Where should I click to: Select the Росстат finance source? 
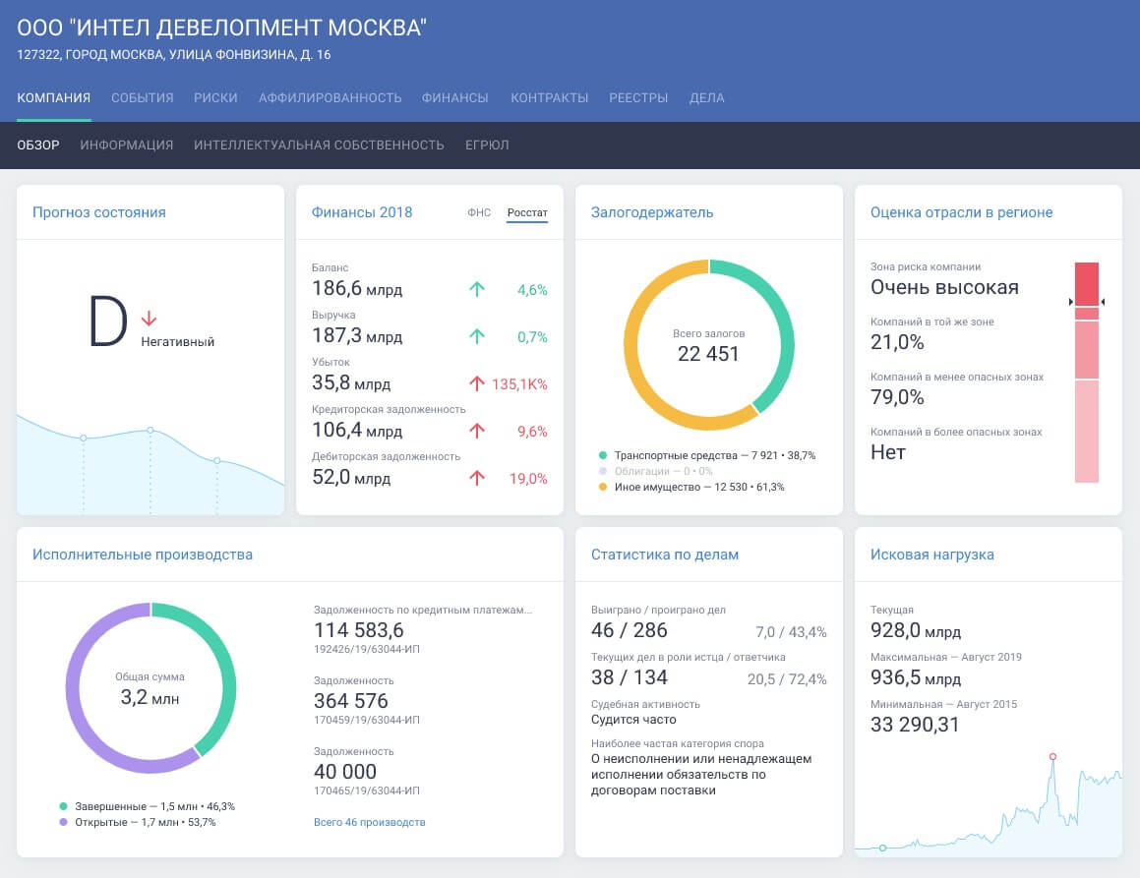527,212
